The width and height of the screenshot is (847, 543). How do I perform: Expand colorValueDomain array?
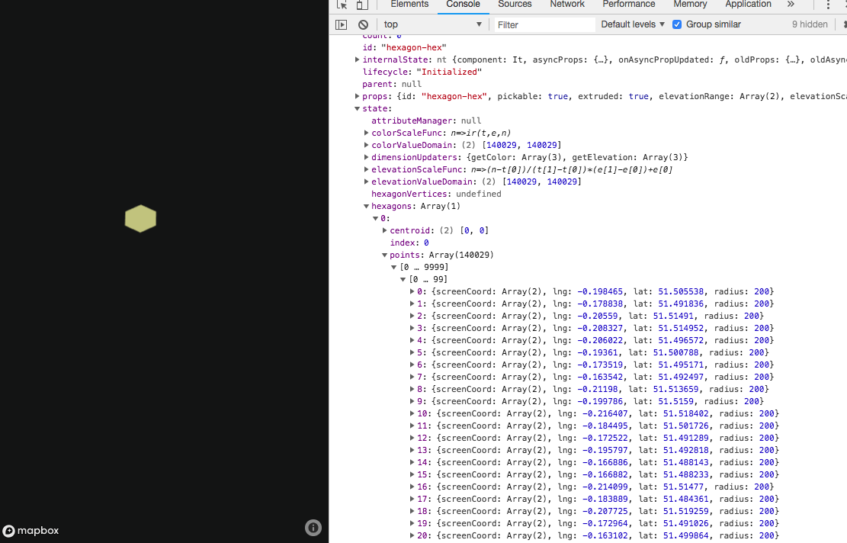[x=366, y=145]
